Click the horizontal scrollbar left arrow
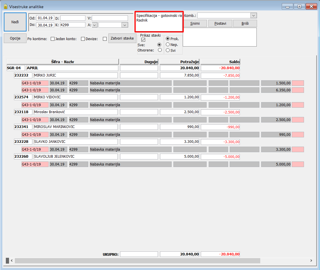The width and height of the screenshot is (320, 270). coord(12,260)
